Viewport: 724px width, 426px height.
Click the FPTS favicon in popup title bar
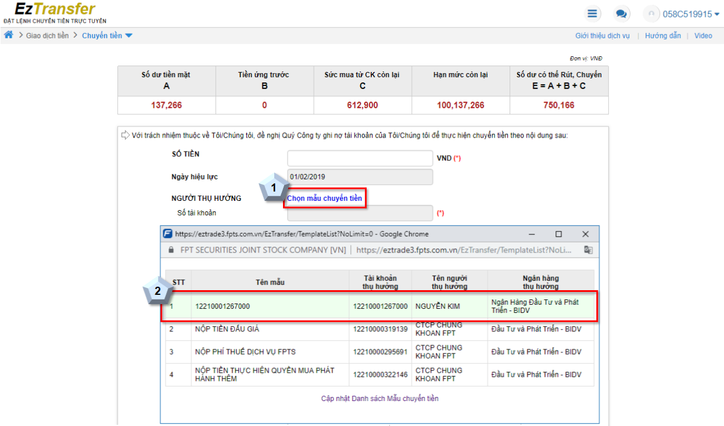tap(167, 234)
